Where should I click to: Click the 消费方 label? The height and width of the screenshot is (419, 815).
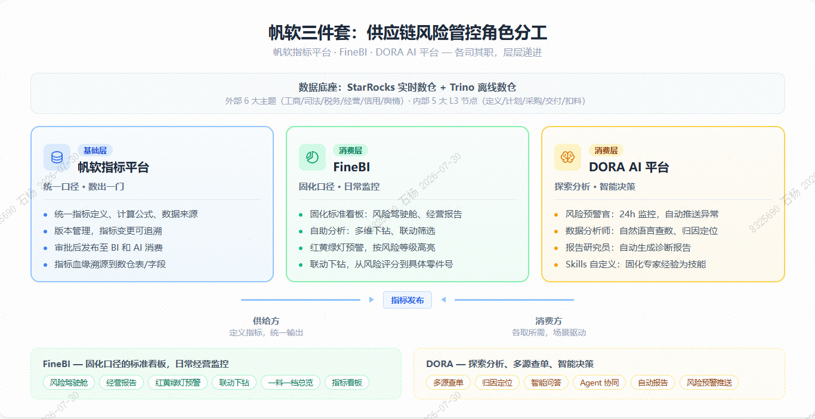(549, 321)
